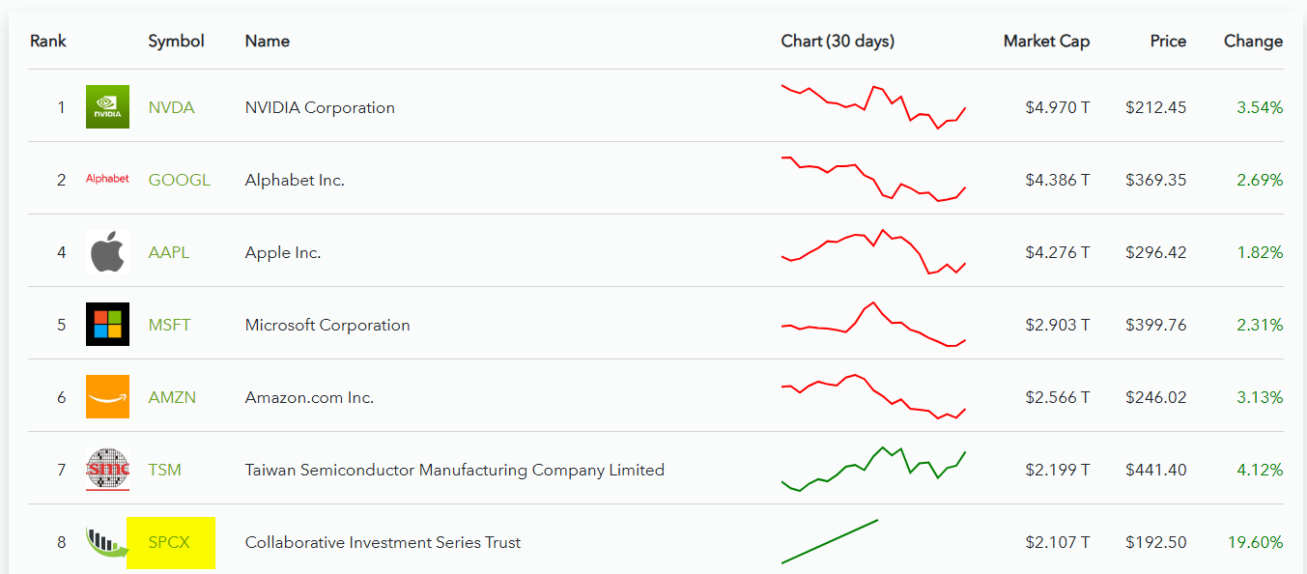Open NVIDIA's 30-day sparkline chart
Screen dimensions: 1307x574
(873, 106)
